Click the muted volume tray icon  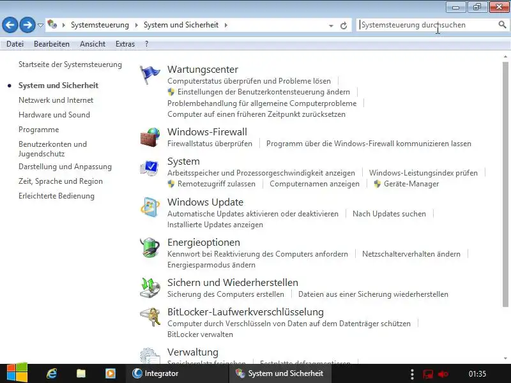(x=443, y=374)
